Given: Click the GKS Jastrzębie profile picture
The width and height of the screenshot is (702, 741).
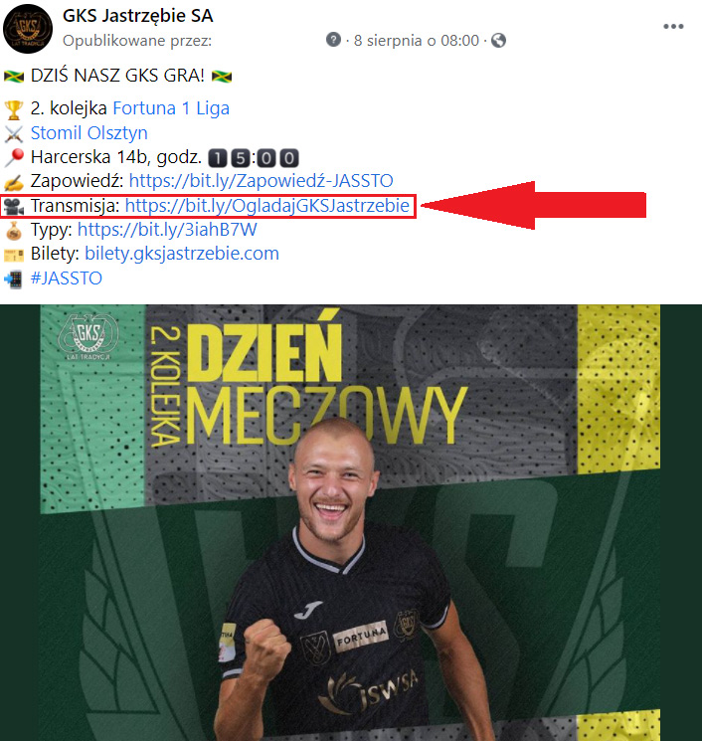Looking at the screenshot, I should coord(28,29).
